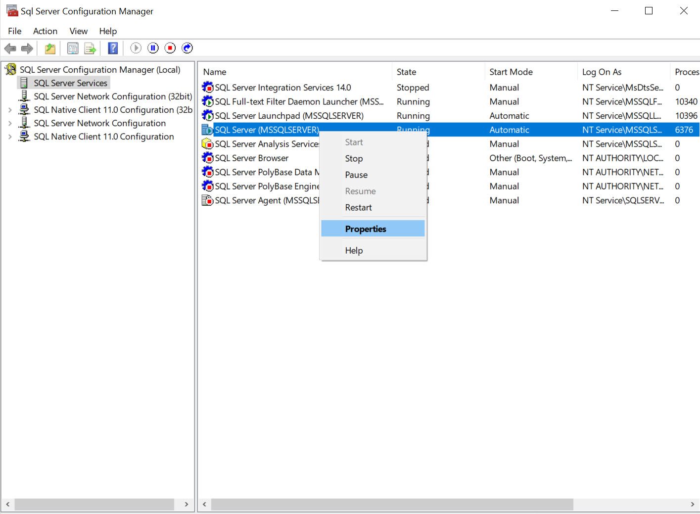The image size is (700, 514).
Task: Open the Action menu
Action: (46, 31)
